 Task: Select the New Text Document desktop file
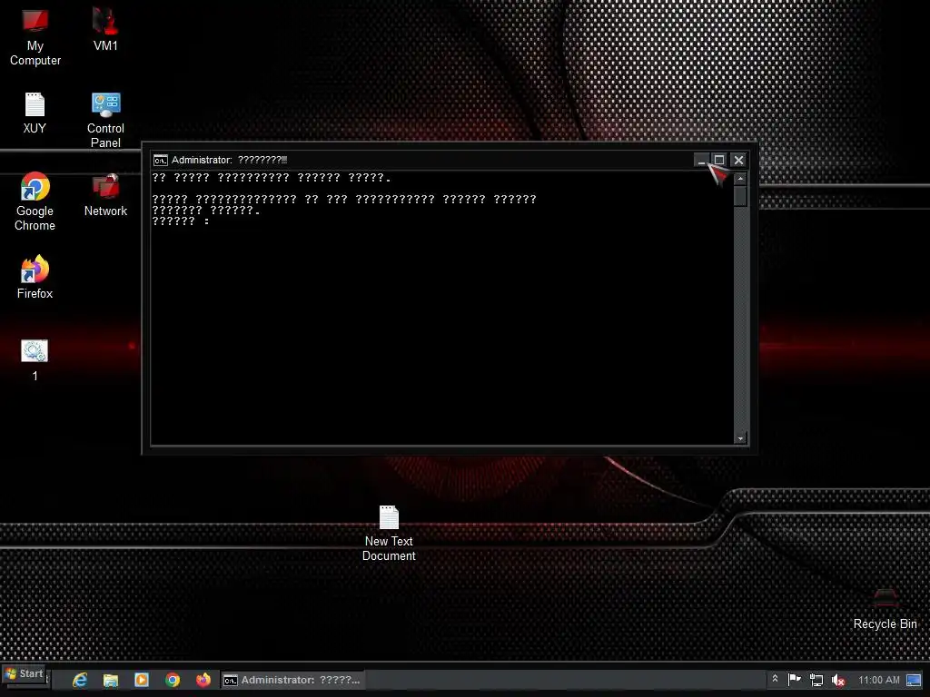coord(389,534)
